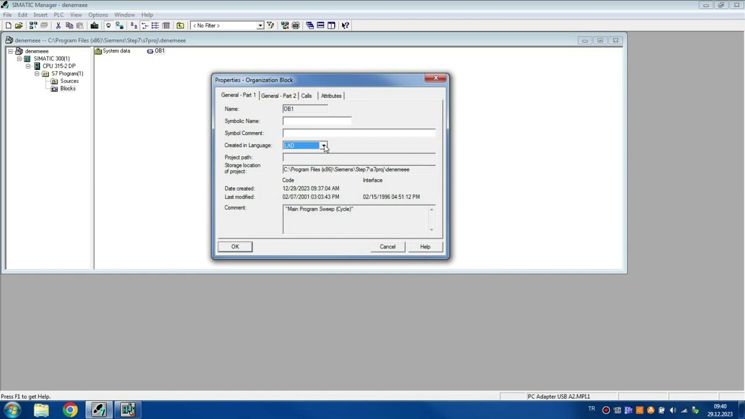Click the Paste toolbar icon
This screenshot has height=419, width=745.
[80, 26]
